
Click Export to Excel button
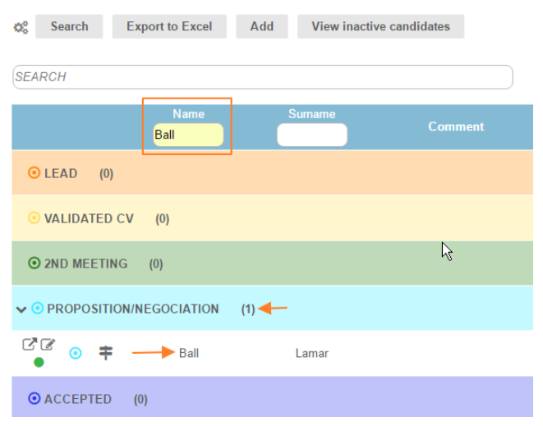[x=169, y=26]
